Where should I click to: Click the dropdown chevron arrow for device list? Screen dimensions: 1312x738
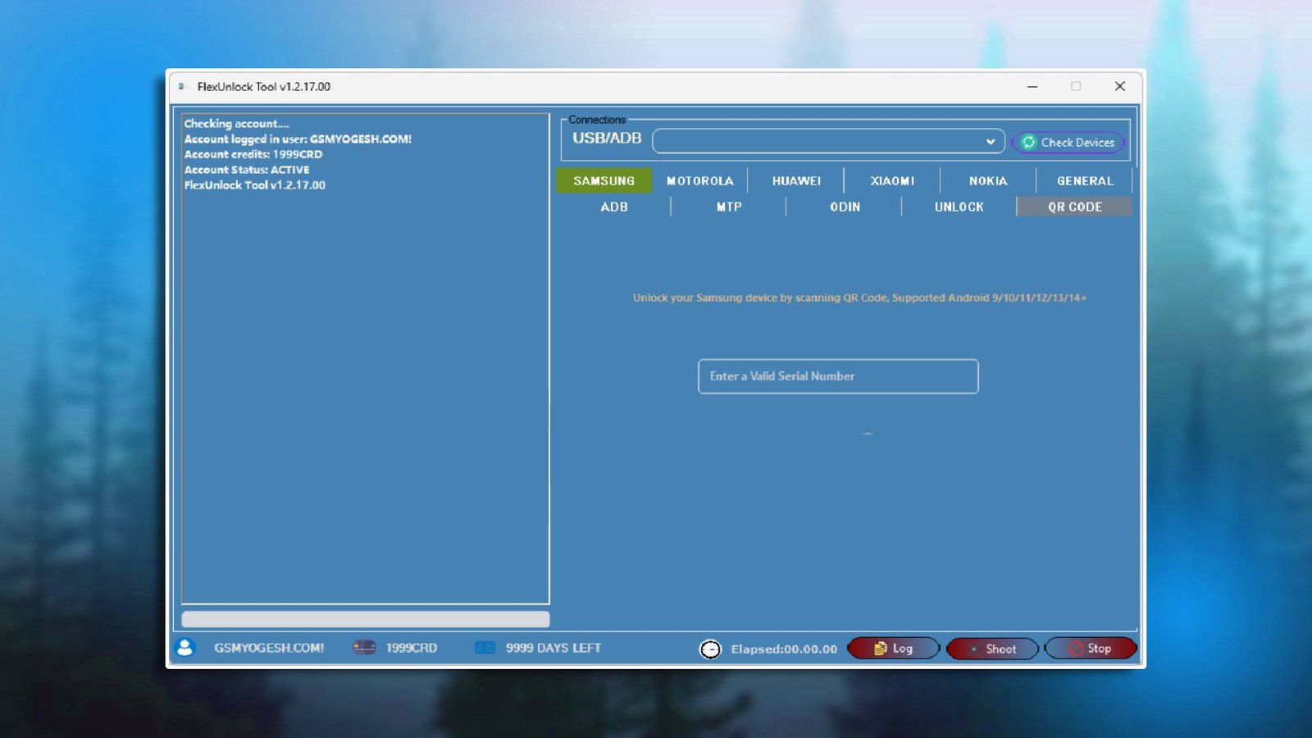(x=990, y=141)
